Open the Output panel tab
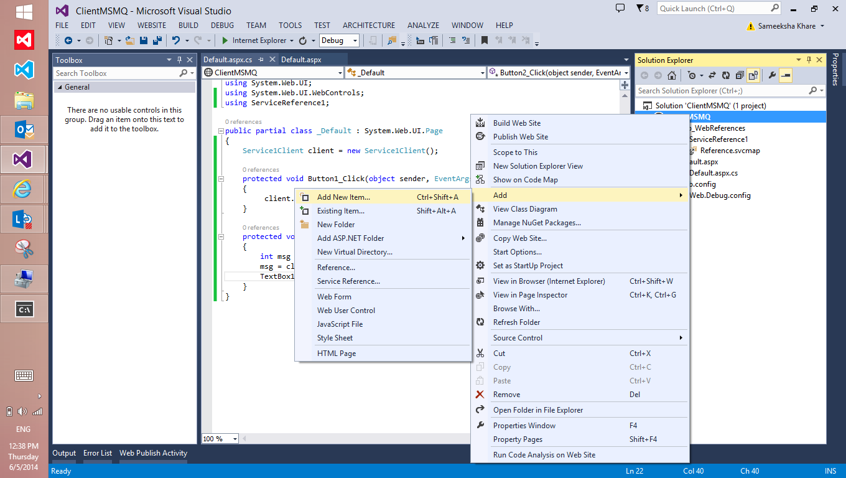 coord(64,453)
